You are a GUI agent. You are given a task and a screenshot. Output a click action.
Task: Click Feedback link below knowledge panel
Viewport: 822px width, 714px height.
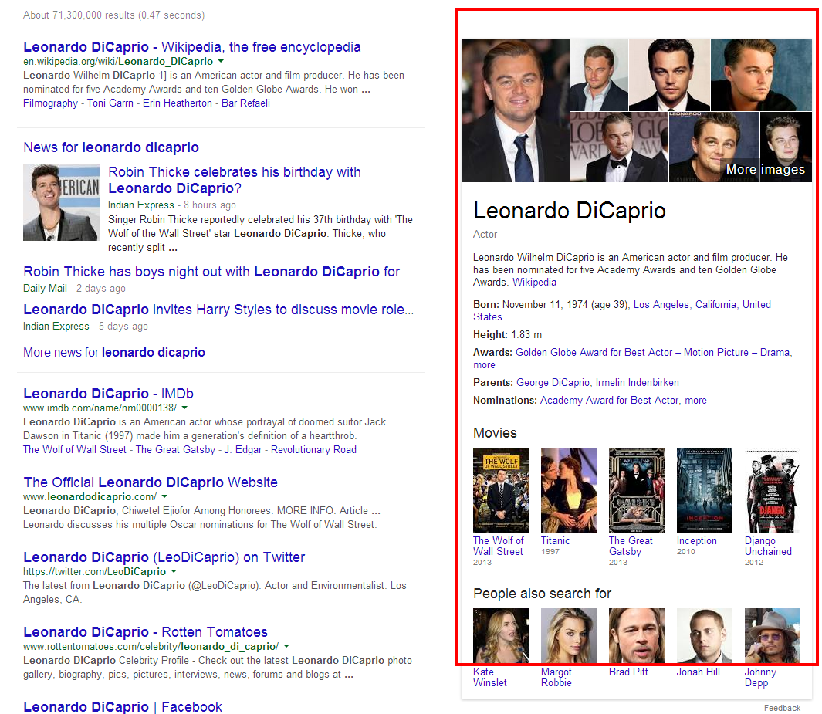coord(782,708)
